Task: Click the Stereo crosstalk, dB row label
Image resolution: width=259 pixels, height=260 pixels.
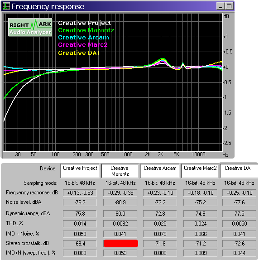Action: (x=27, y=243)
